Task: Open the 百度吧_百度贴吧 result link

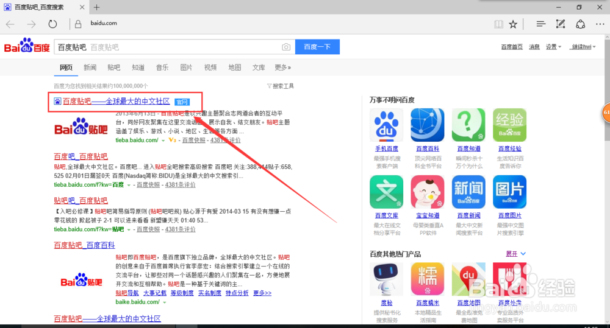Action: coord(81,156)
